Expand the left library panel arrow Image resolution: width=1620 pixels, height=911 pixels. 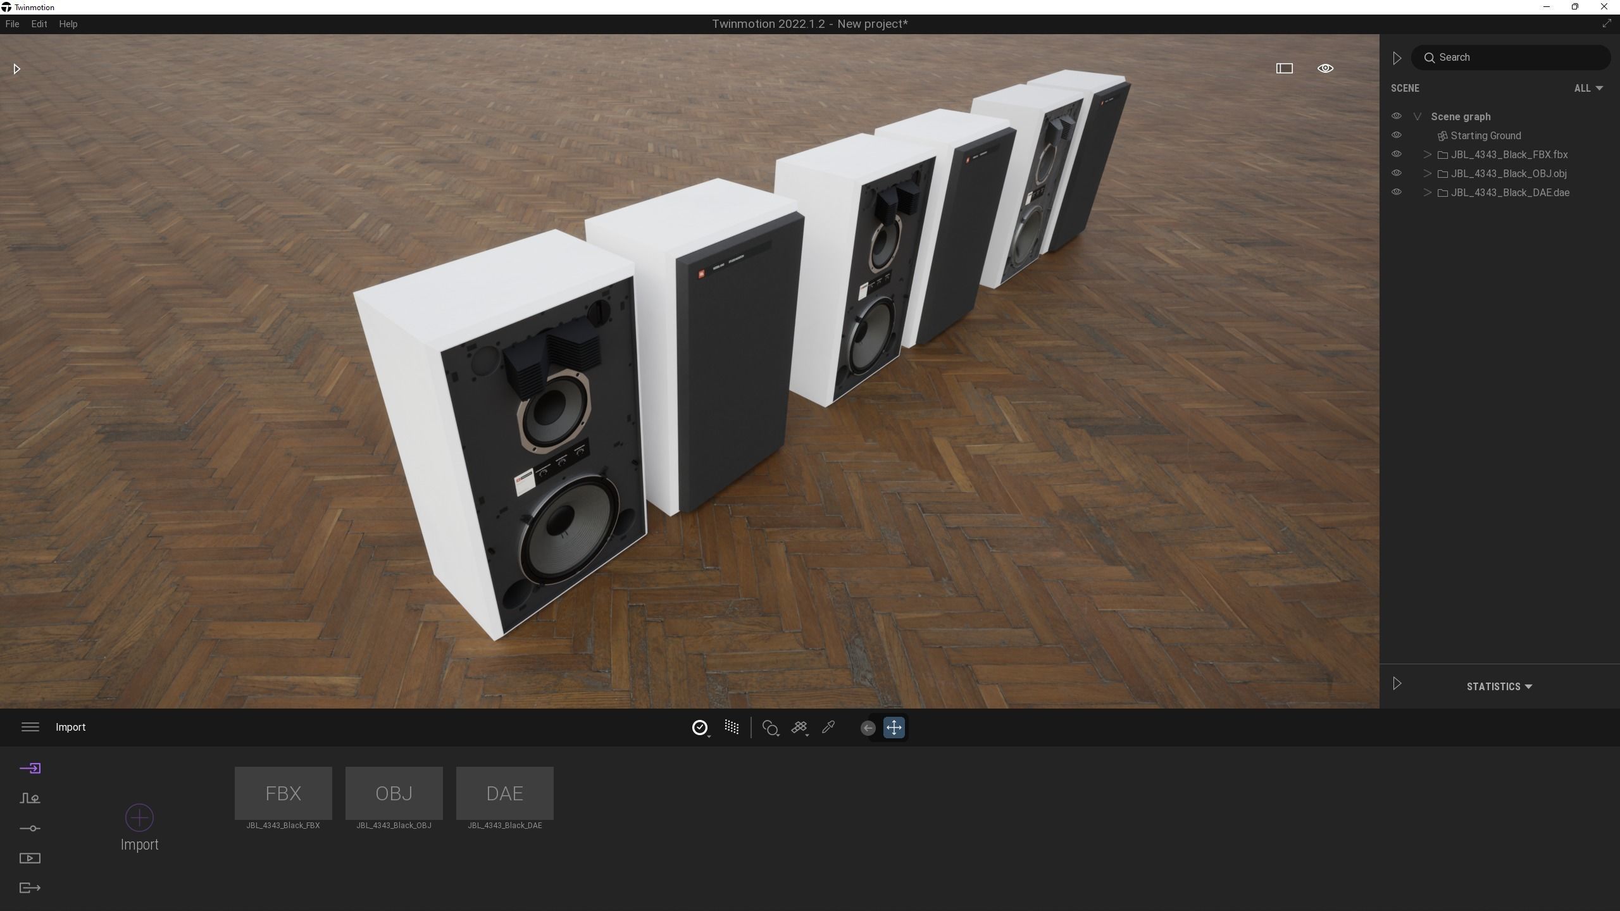click(x=17, y=68)
